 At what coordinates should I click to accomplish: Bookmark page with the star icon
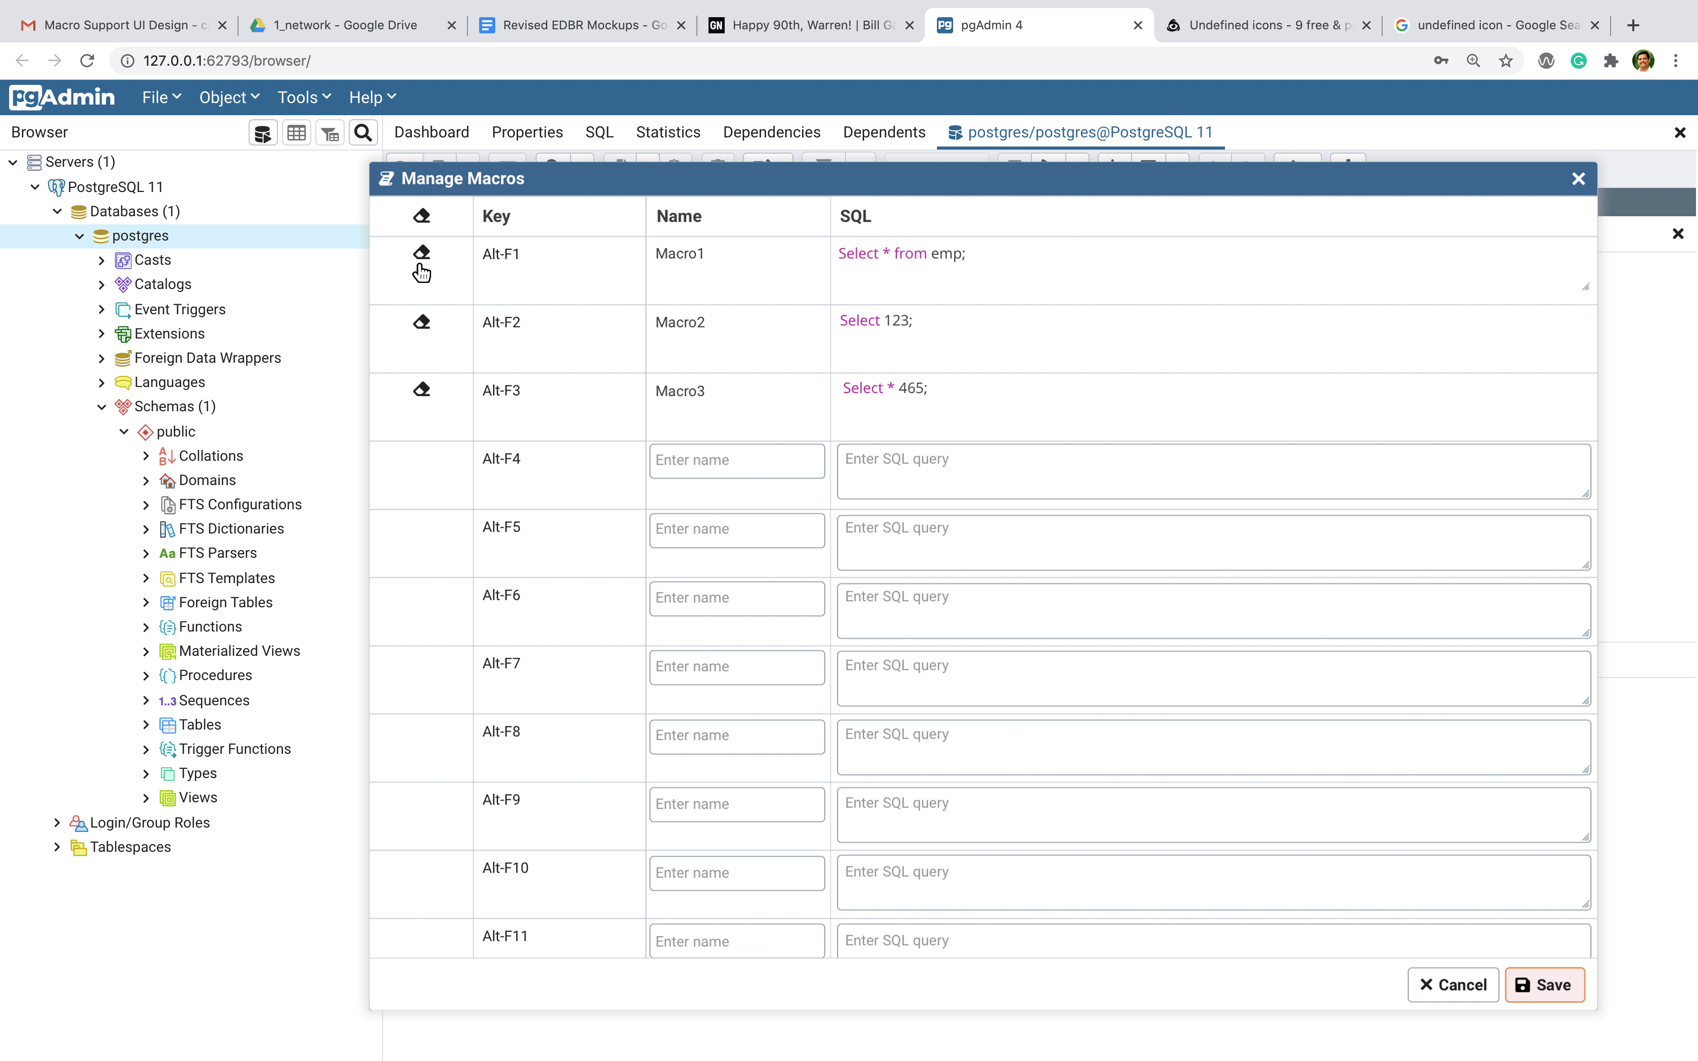pos(1506,61)
